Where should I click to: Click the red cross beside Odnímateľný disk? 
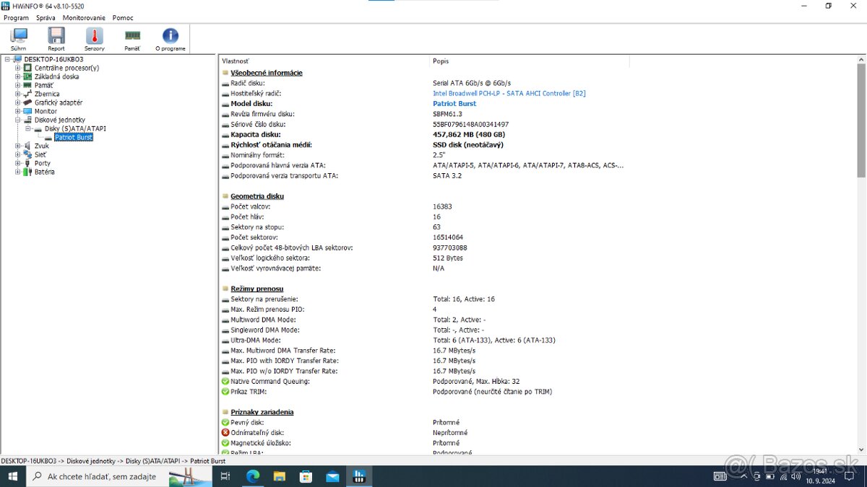(225, 432)
